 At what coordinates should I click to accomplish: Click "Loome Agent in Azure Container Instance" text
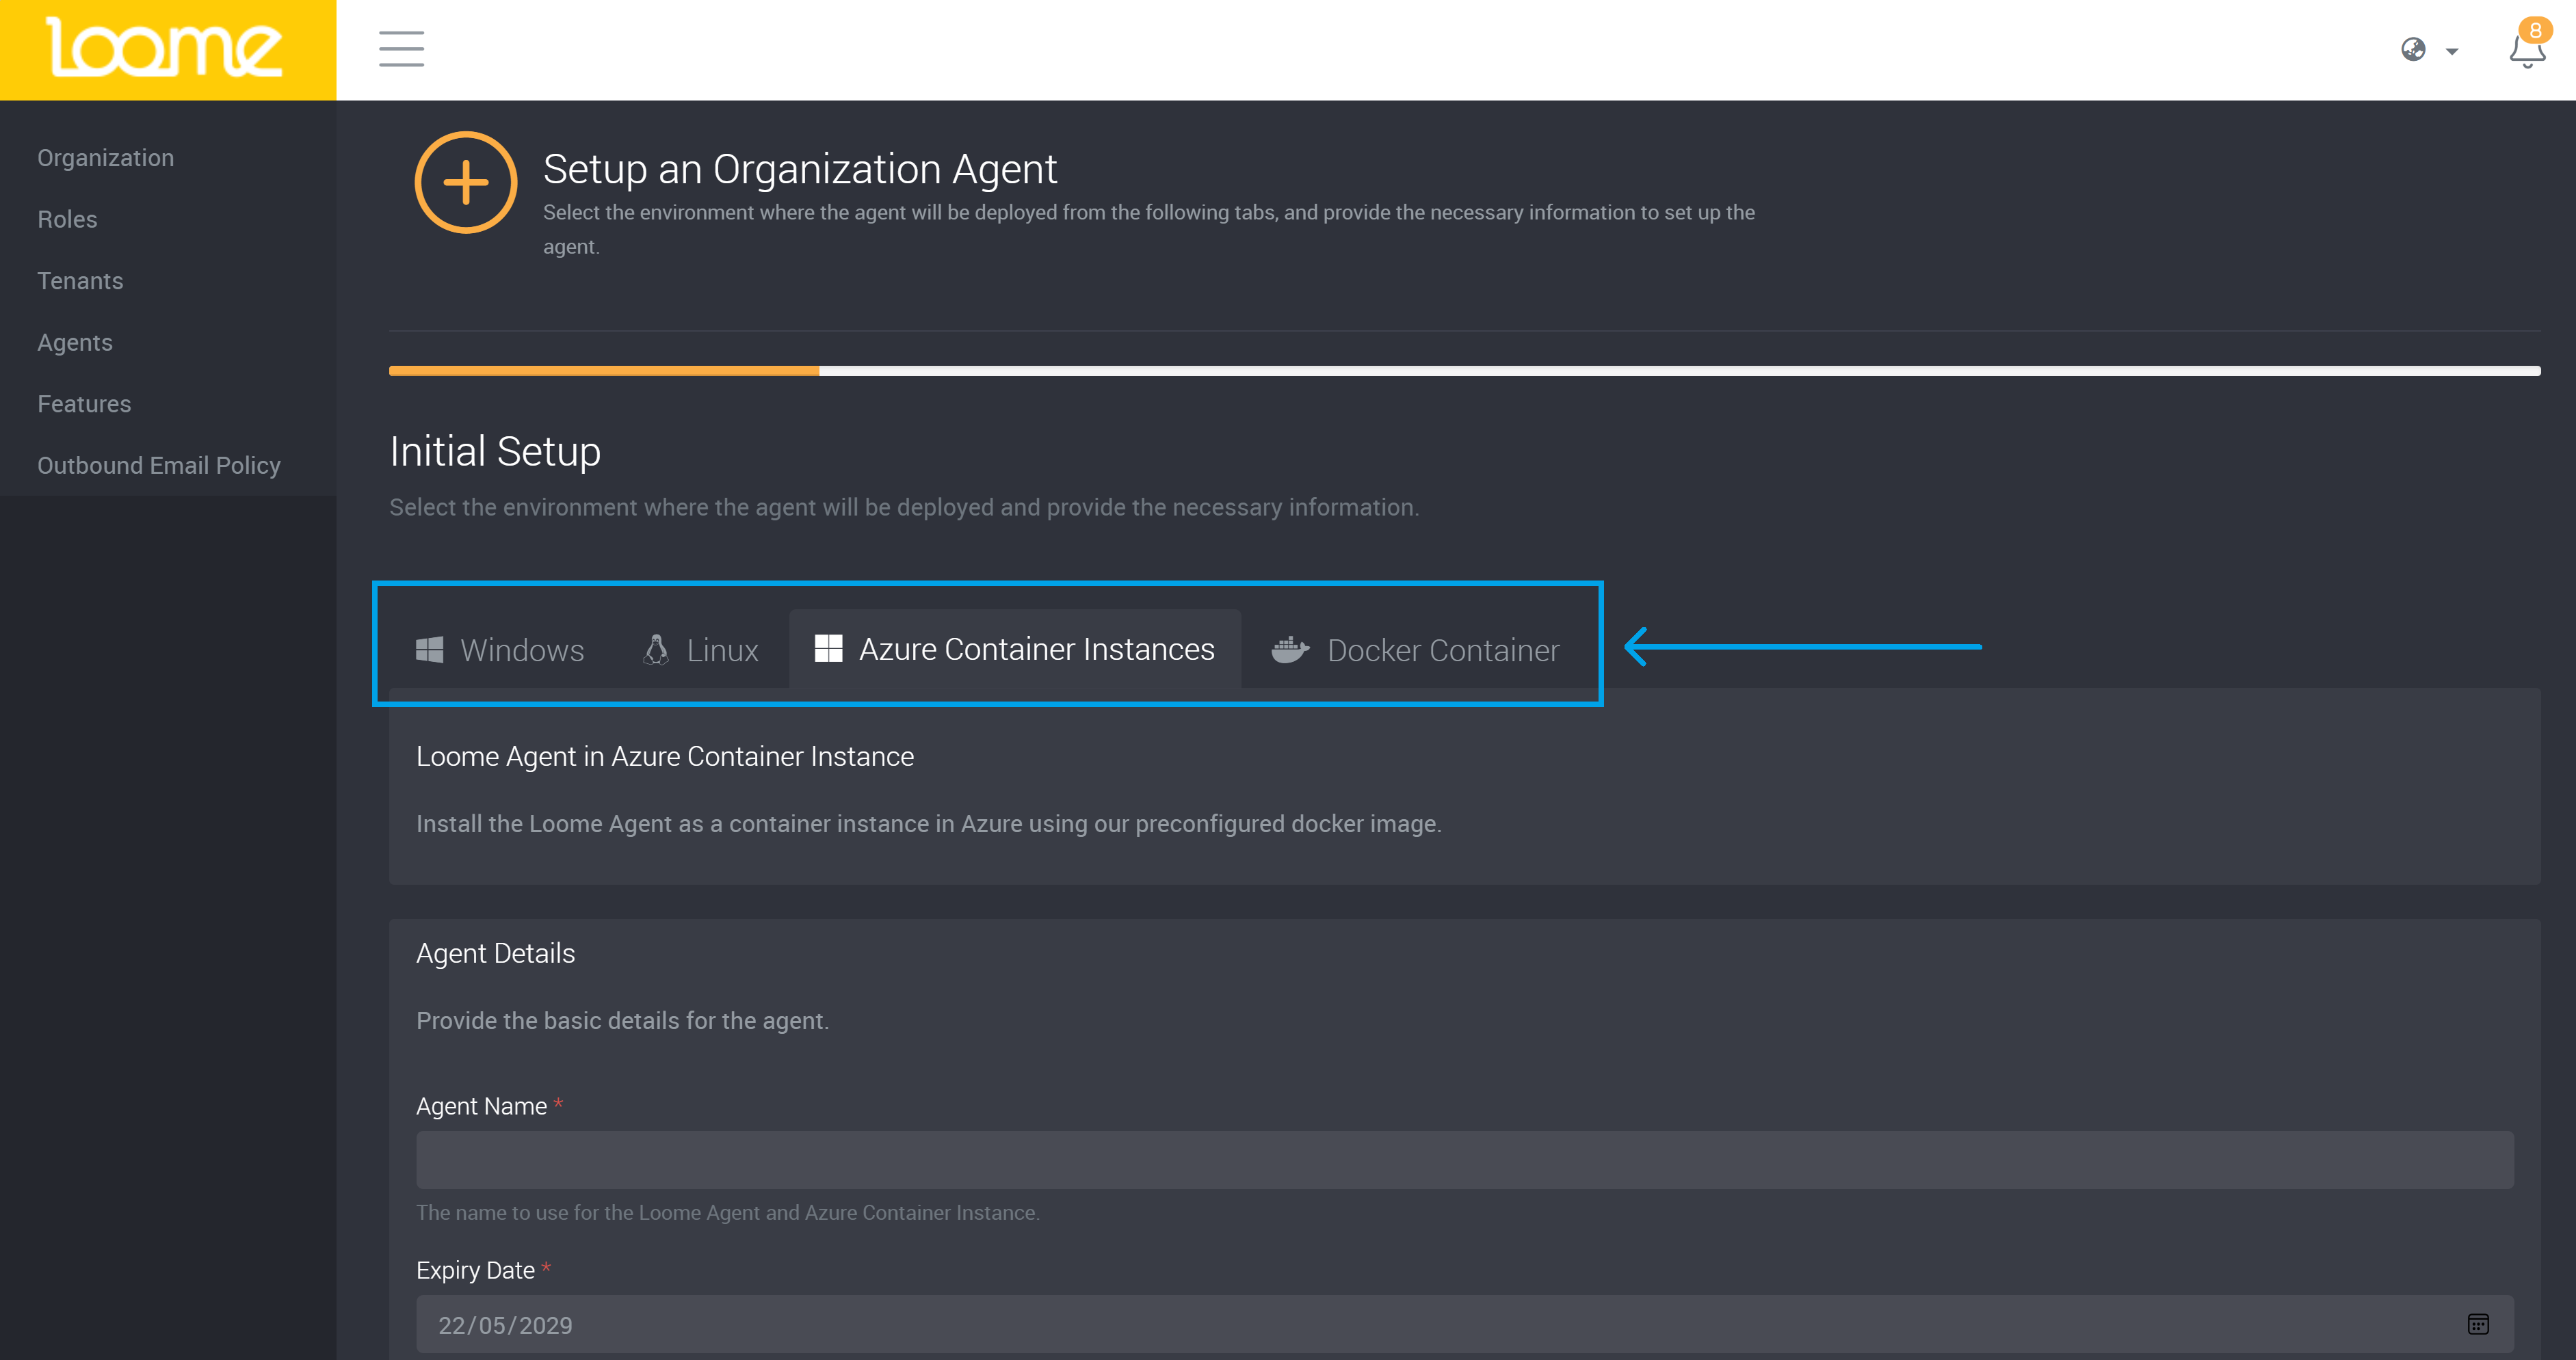[x=665, y=756]
